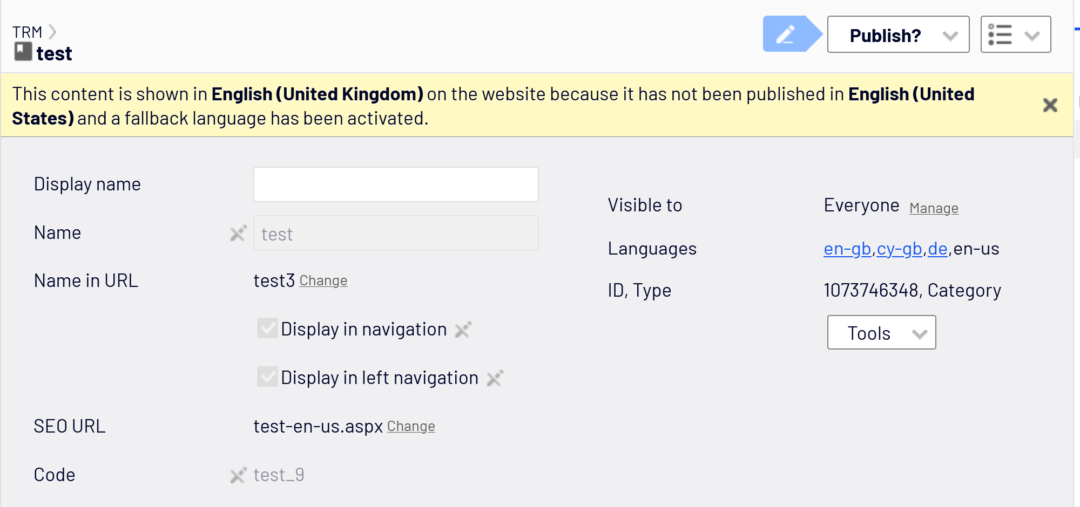
Task: Click the unlink icon after Display in navigation
Action: click(x=463, y=330)
